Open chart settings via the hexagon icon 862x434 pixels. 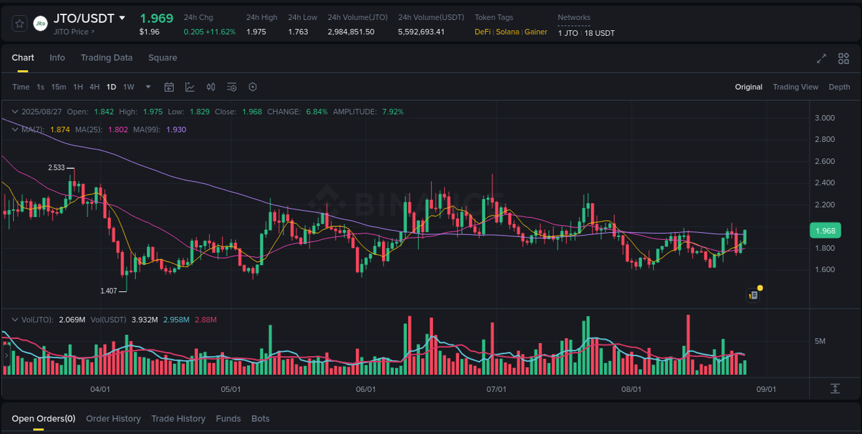[x=252, y=87]
